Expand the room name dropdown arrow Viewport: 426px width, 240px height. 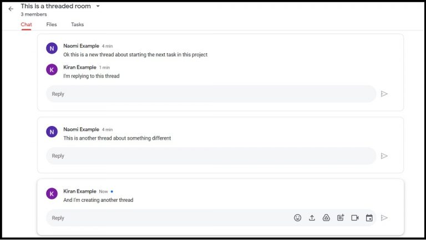98,6
